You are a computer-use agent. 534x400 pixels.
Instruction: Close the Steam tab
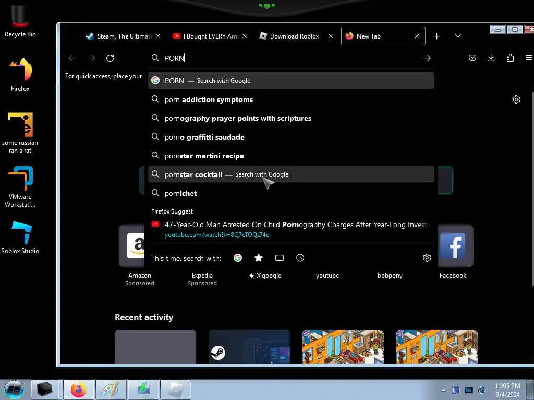[x=158, y=36]
